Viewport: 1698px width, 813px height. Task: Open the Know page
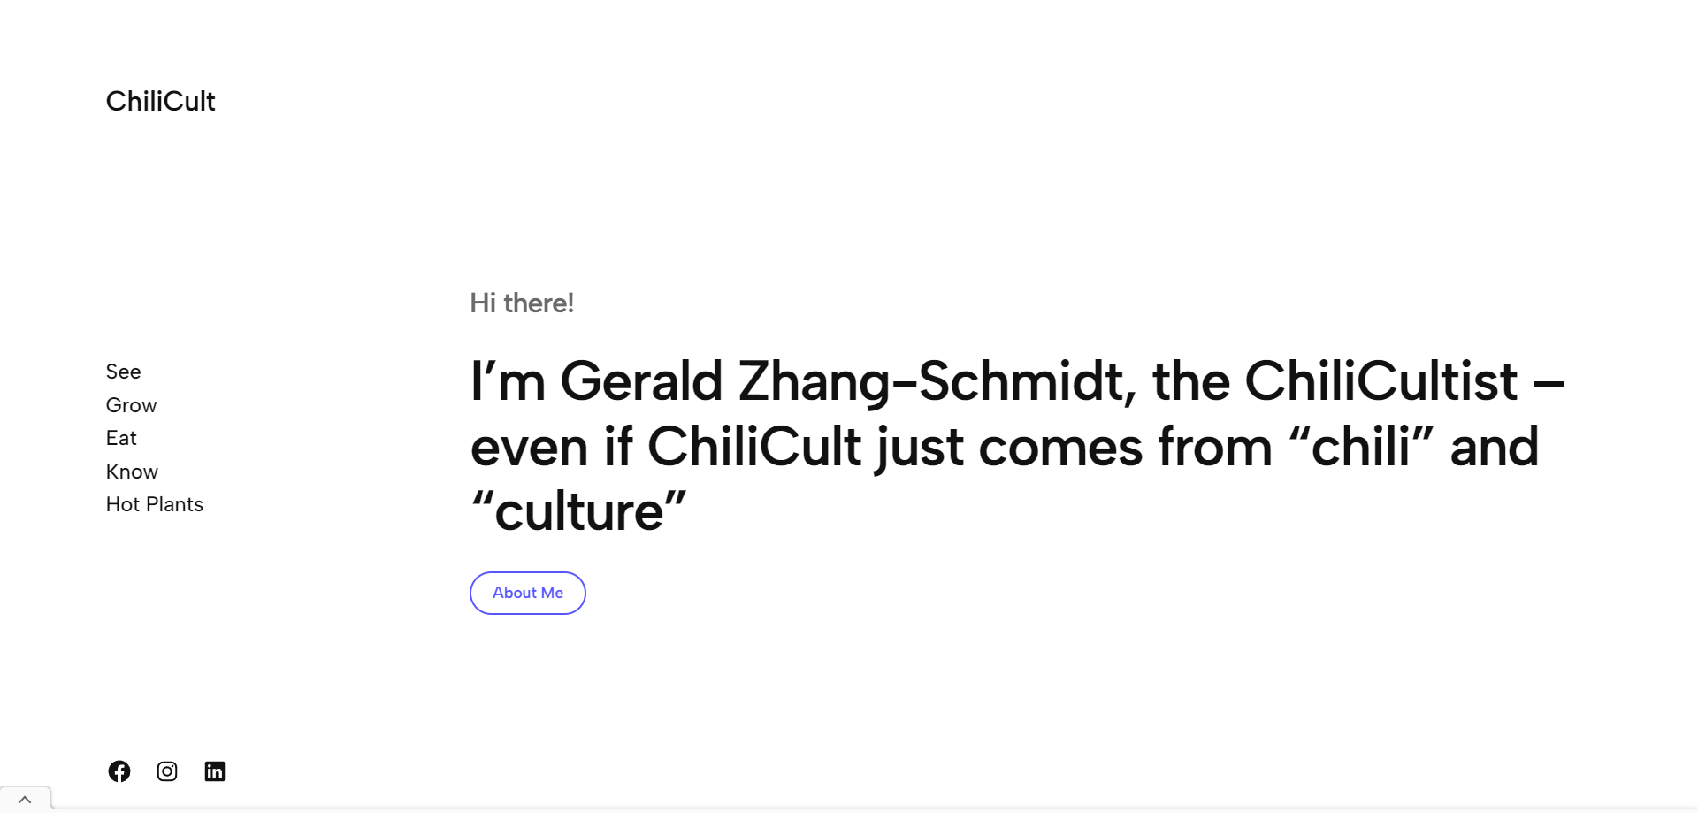click(x=132, y=472)
